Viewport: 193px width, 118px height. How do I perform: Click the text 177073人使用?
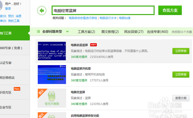click(99, 80)
